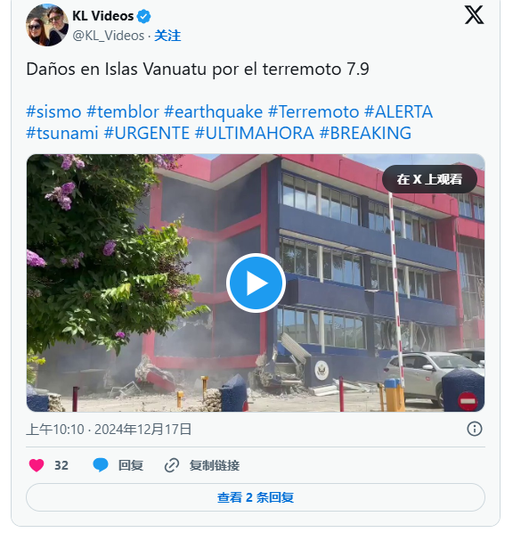
Task: Click the reply speech bubble icon
Action: [101, 465]
